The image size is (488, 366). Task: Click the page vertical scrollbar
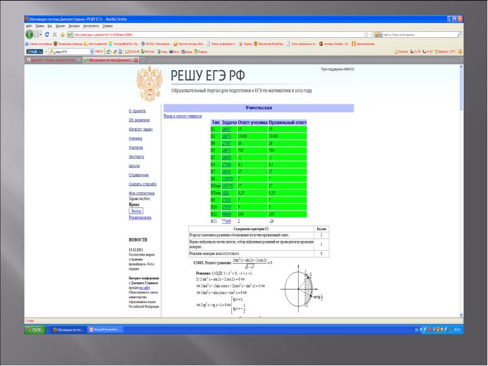pos(460,183)
